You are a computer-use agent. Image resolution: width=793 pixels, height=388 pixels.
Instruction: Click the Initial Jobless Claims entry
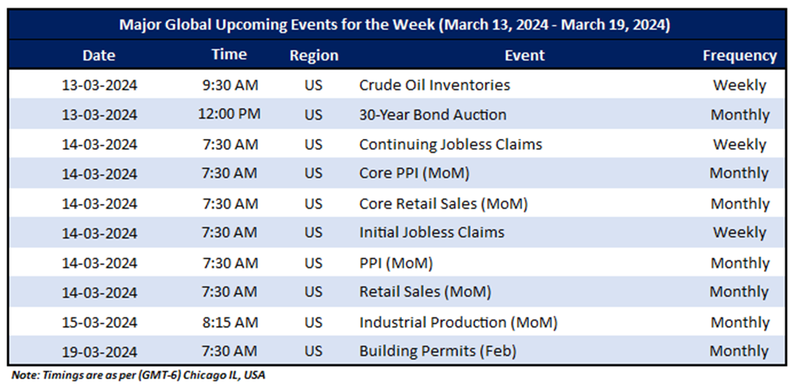point(431,233)
